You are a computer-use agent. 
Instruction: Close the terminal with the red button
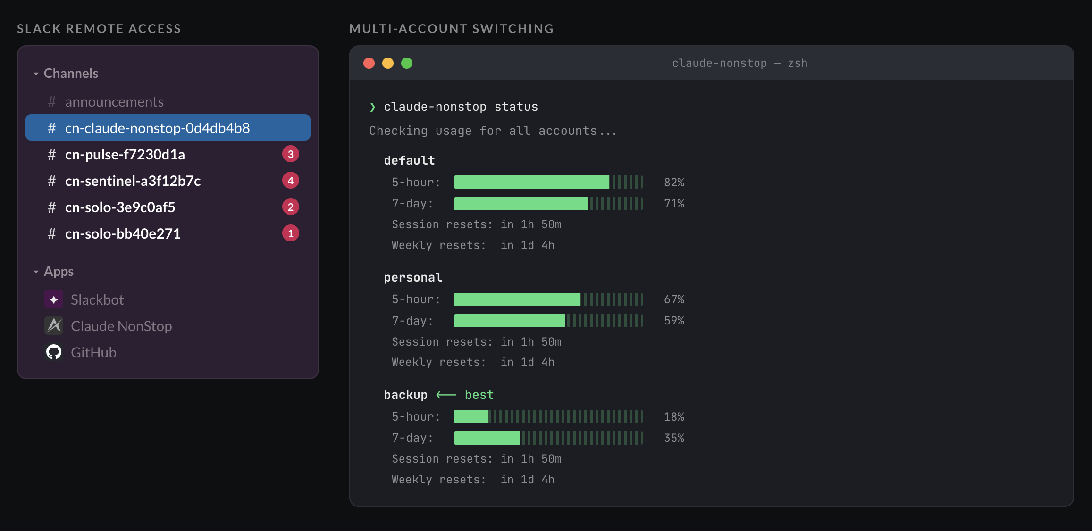click(x=369, y=63)
